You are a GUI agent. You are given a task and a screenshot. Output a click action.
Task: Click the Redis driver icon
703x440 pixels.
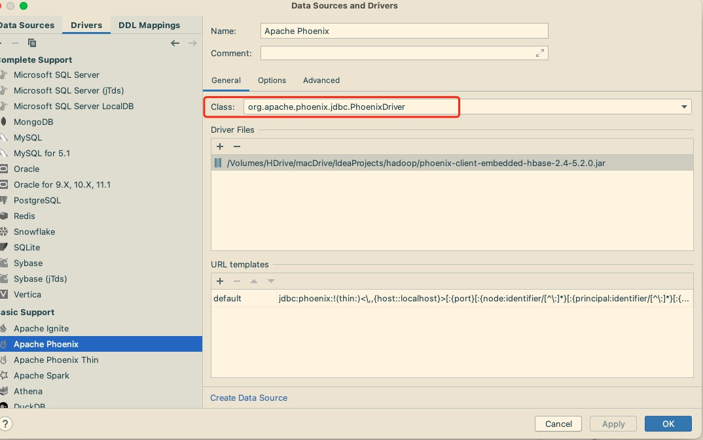(x=3, y=216)
